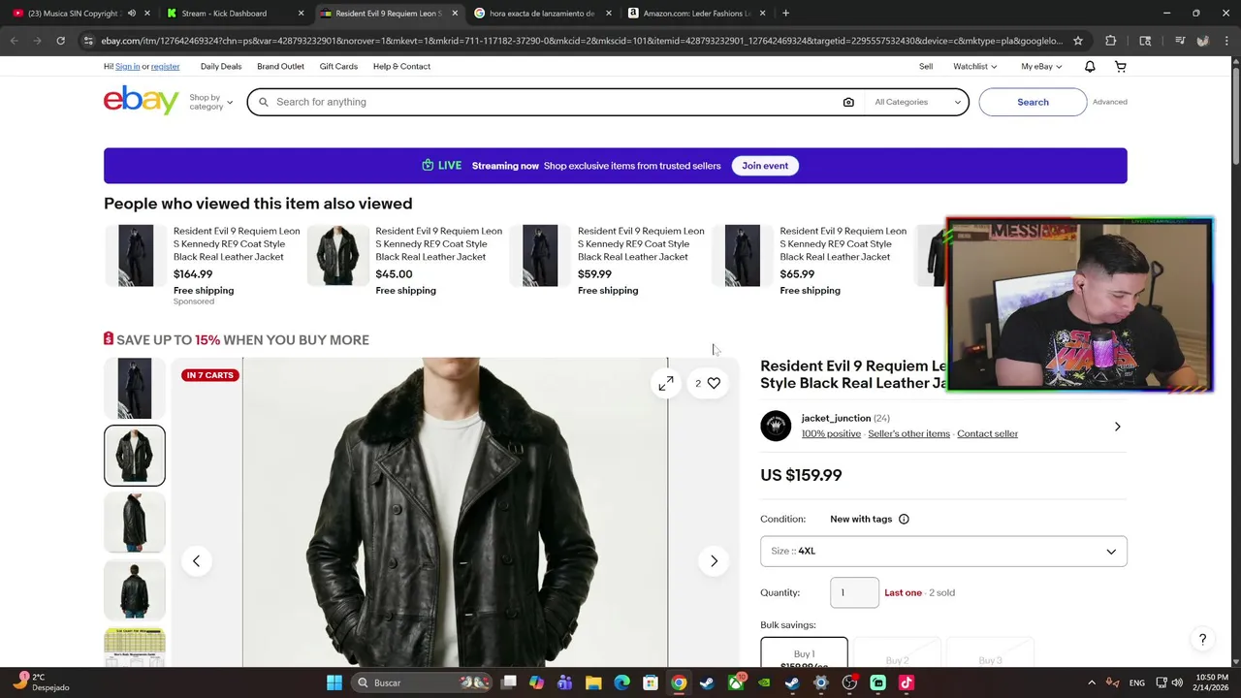Open the help question mark bubble
The width and height of the screenshot is (1241, 698).
tap(1202, 640)
